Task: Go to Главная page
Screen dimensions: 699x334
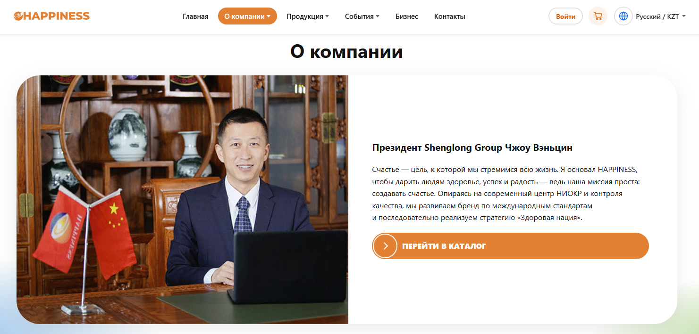Action: coord(195,16)
